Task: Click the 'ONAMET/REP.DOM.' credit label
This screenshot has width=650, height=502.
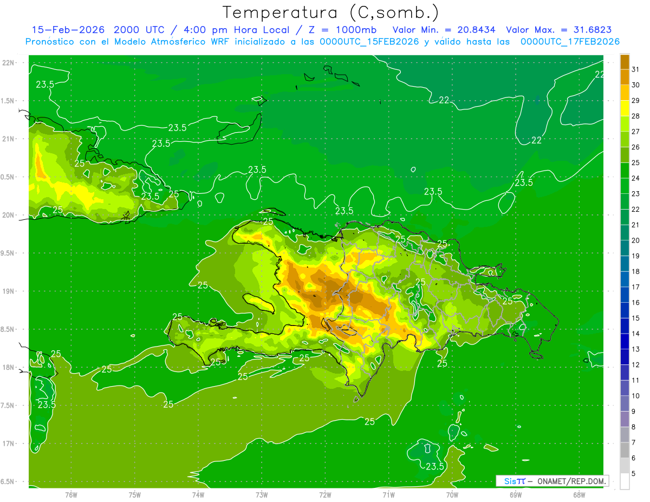Action: (x=571, y=481)
